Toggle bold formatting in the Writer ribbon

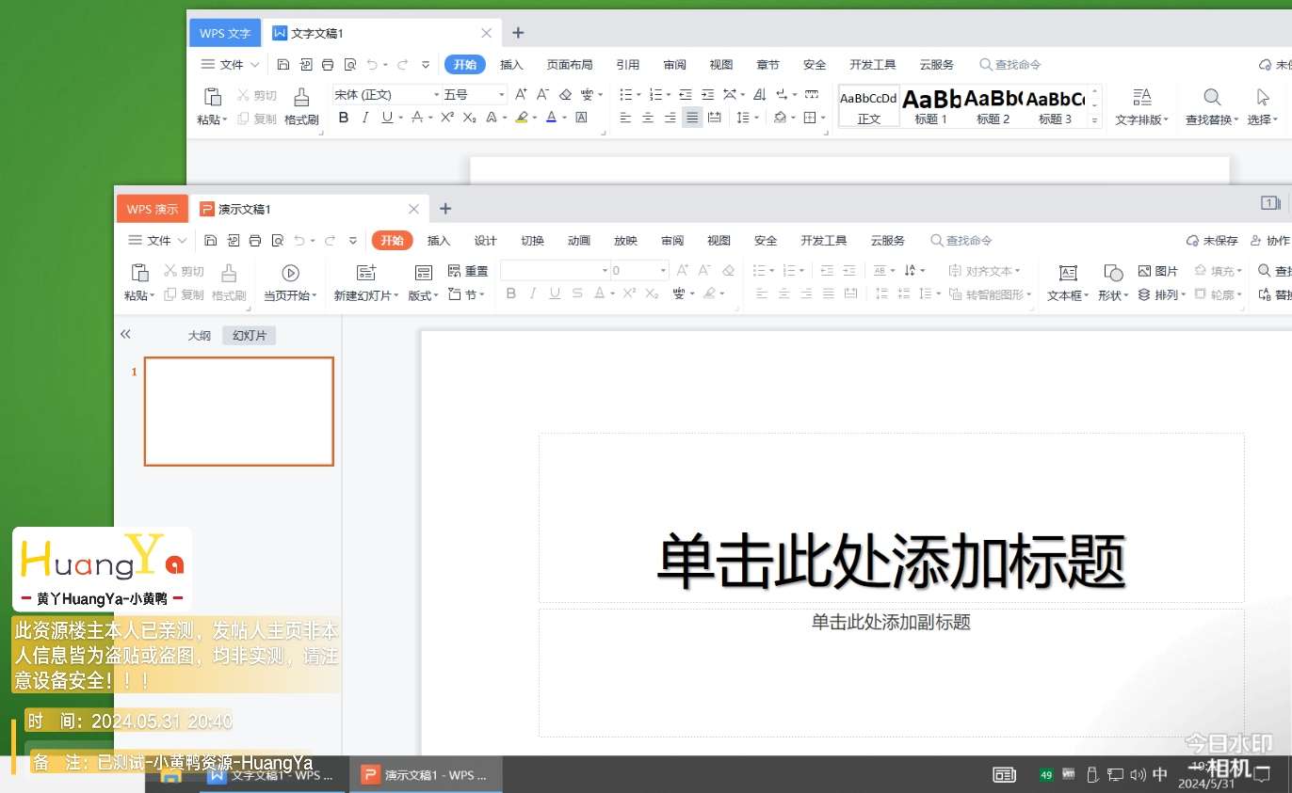[x=343, y=118]
